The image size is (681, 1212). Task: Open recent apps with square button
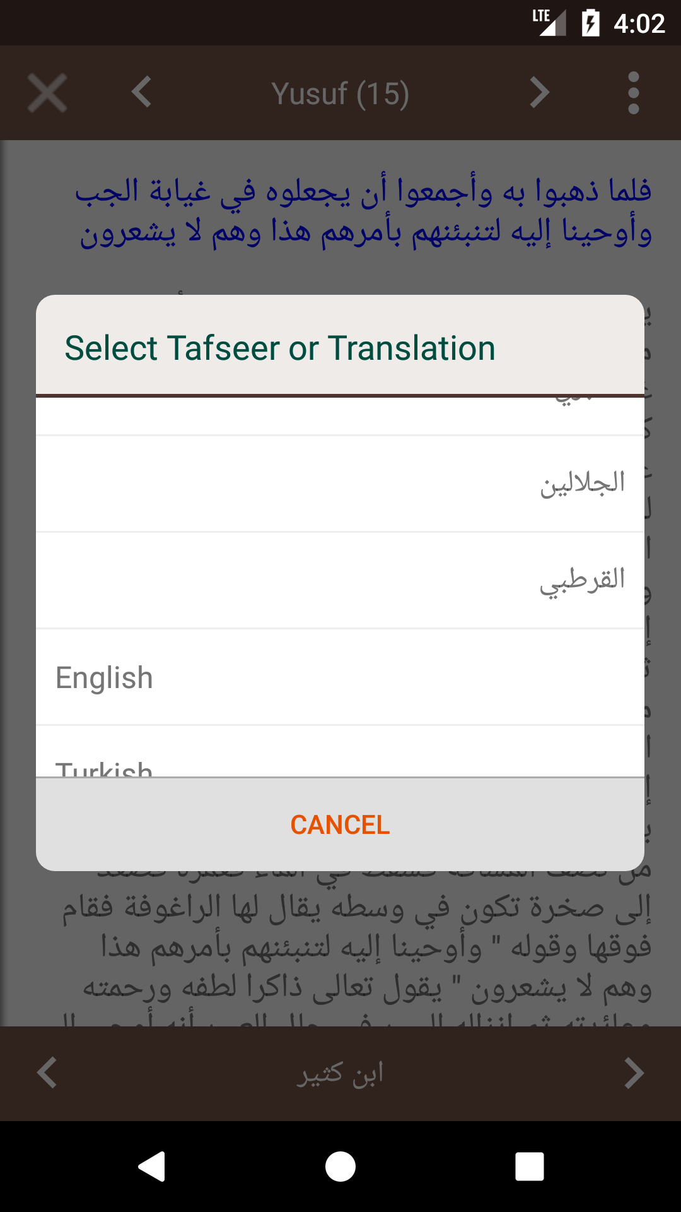coord(529,1166)
